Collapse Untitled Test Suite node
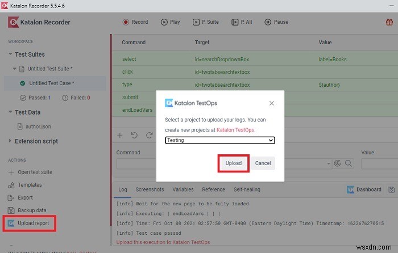Image resolution: width=398 pixels, height=253 pixels. tap(14, 69)
